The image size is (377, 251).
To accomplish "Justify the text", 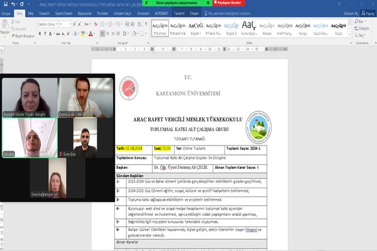I will click(118, 34).
